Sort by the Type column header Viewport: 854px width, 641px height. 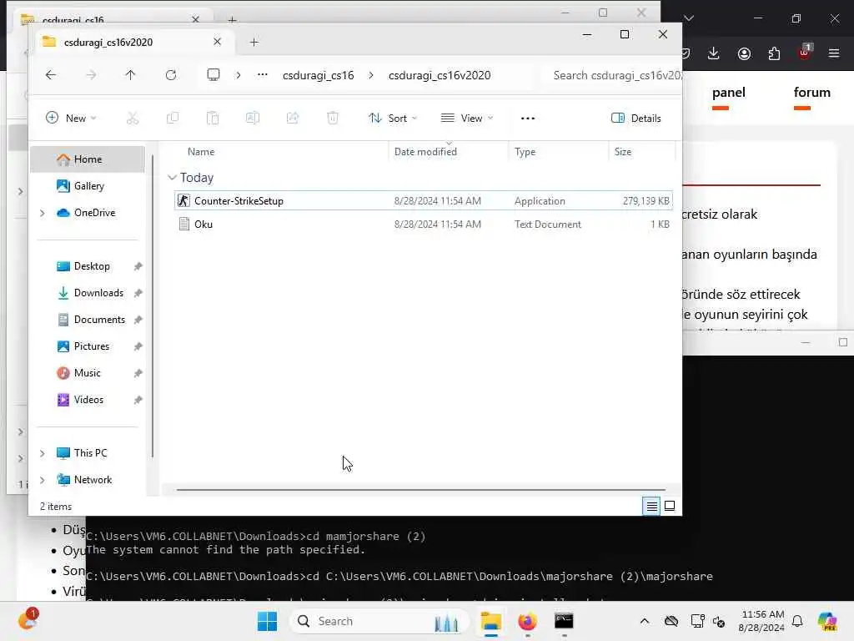(x=525, y=152)
